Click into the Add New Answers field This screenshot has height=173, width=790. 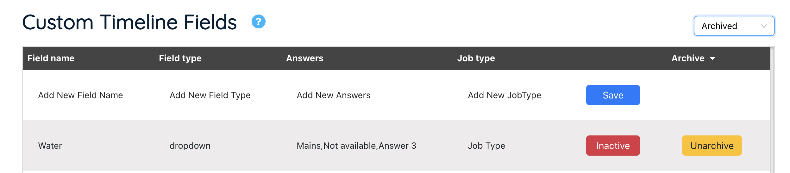pyautogui.click(x=333, y=95)
